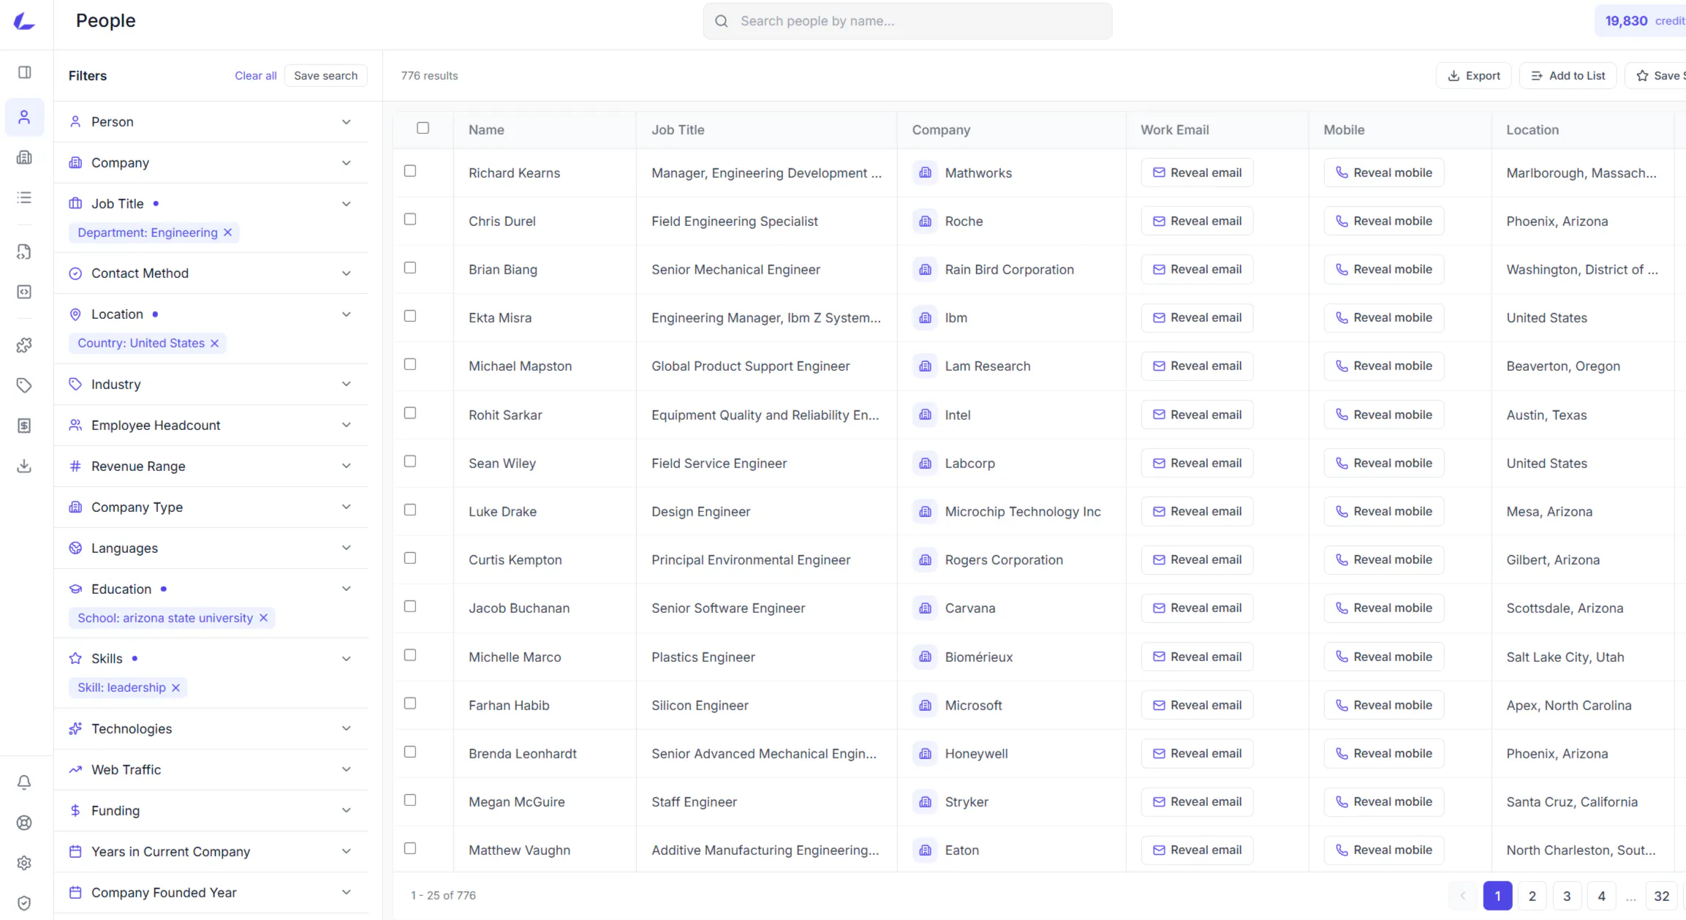Expand the Contact Method filter chevron
1686x920 pixels.
[347, 273]
